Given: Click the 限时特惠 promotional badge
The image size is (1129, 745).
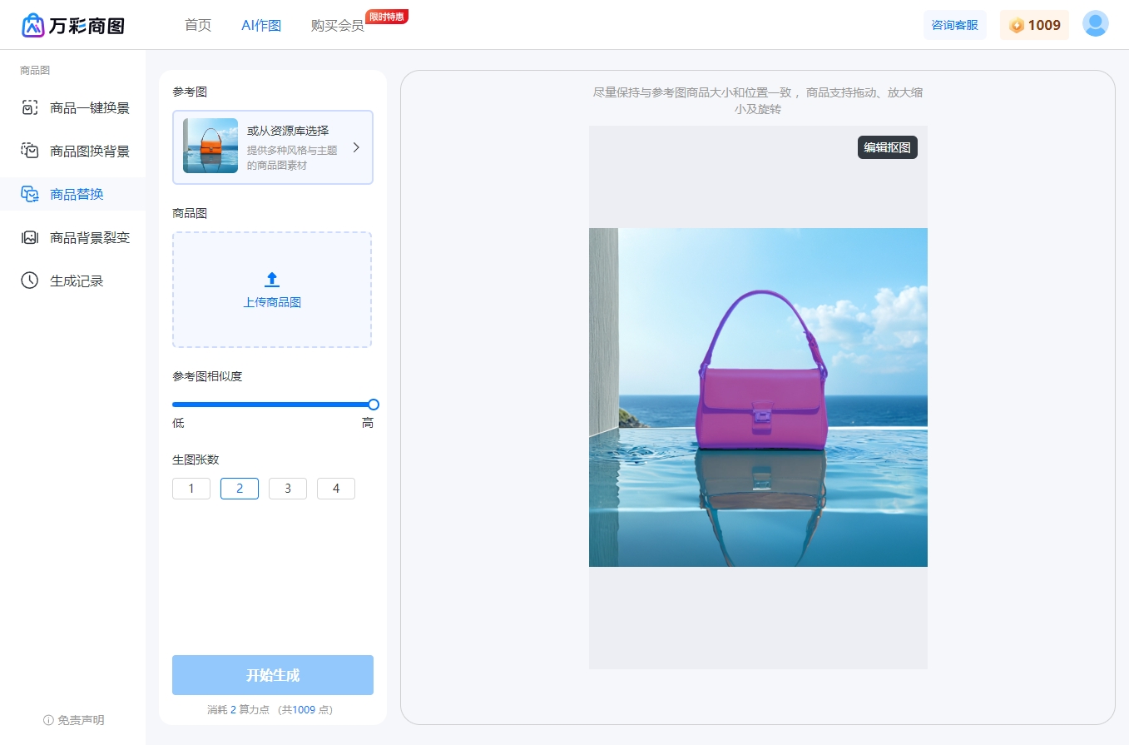Looking at the screenshot, I should tap(387, 17).
